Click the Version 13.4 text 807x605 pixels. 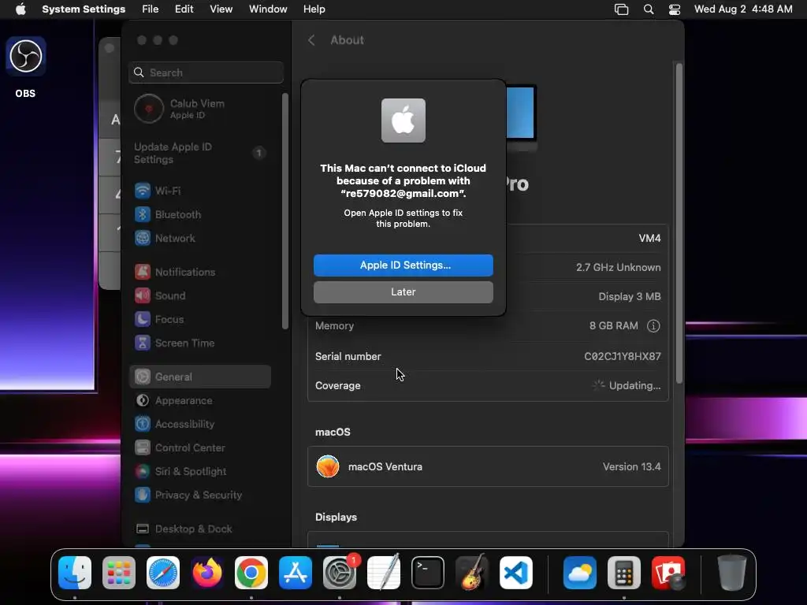pyautogui.click(x=631, y=466)
